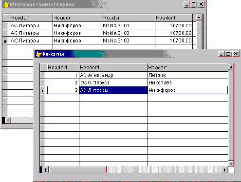241x182 pixels.
Task: Click the current-record marker of the Никифоров row in Клиенты
Action: click(x=42, y=90)
